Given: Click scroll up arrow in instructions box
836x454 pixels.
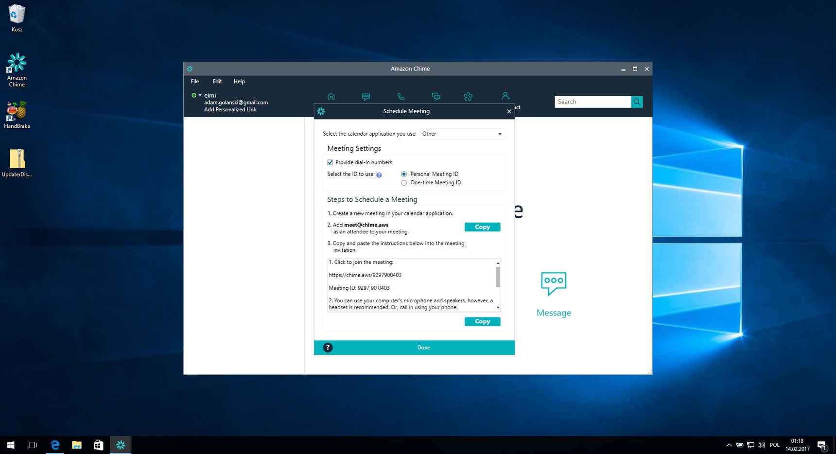Looking at the screenshot, I should 498,263.
